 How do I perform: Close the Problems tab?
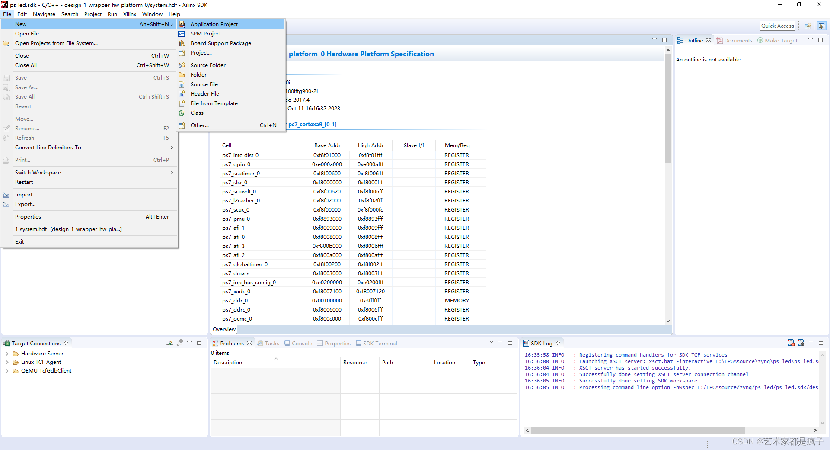[x=249, y=343]
